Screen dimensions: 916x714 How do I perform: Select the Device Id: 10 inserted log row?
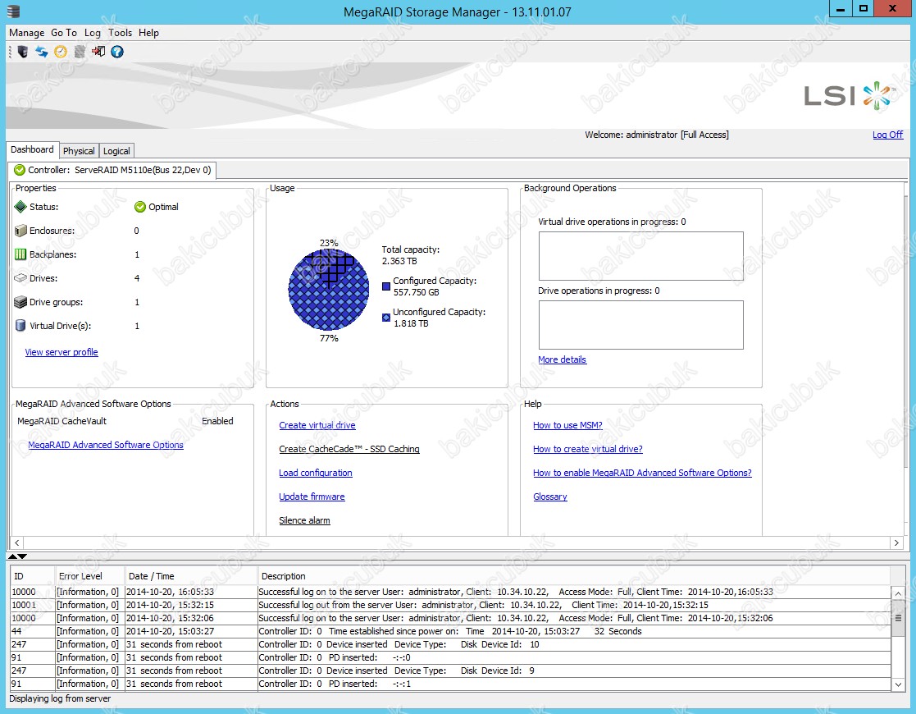click(450, 644)
